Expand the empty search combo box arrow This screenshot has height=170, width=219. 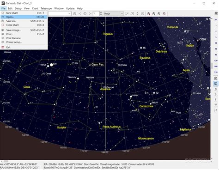coord(69,14)
